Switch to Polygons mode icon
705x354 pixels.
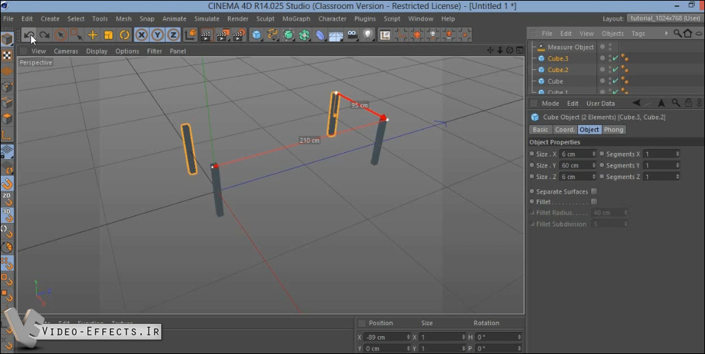pos(7,119)
